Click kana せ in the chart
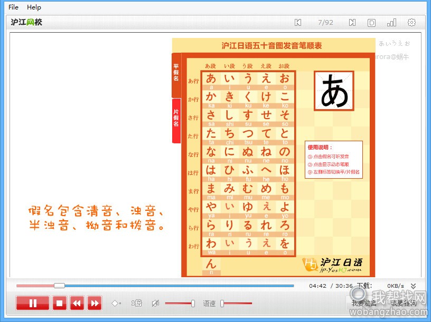431x322 pixels. 266,115
